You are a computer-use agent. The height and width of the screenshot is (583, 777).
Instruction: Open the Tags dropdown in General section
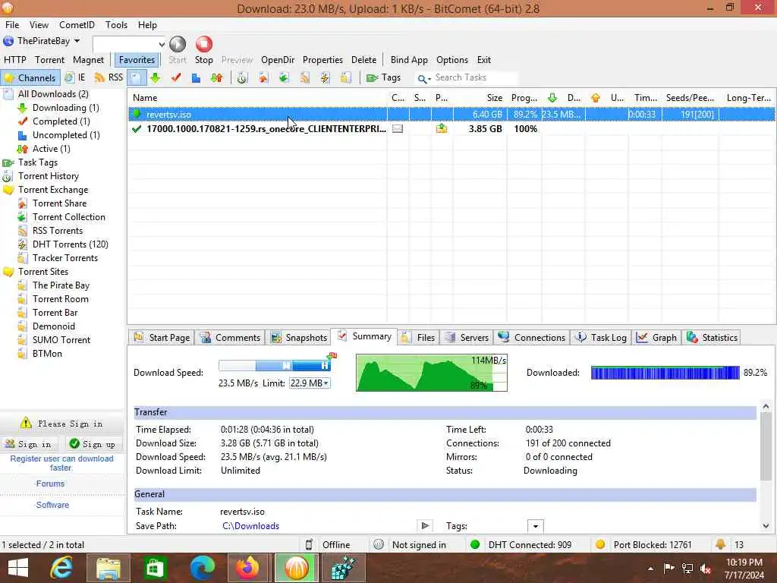coord(535,526)
